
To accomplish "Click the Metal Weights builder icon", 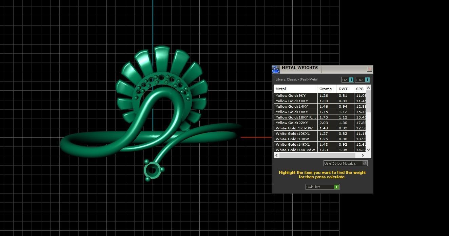I will (276, 69).
